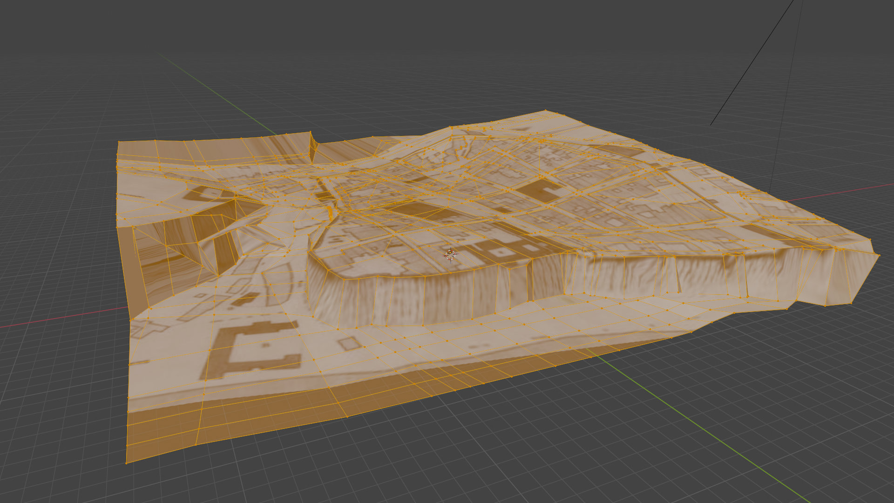The image size is (894, 503).
Task: Select the highest peak vertex at mesh back
Action: (546, 111)
